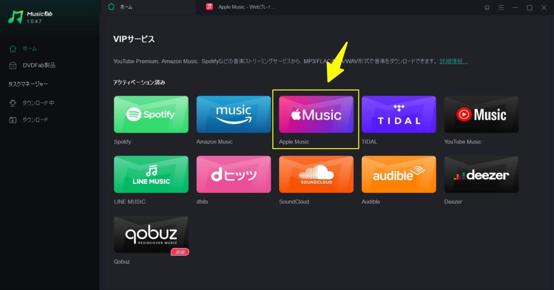This screenshot has height=290, width=554.
Task: Click the VIPサービス heading
Action: [134, 39]
